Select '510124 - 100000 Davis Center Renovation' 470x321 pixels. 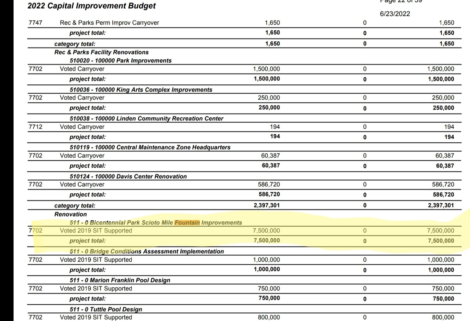click(128, 177)
